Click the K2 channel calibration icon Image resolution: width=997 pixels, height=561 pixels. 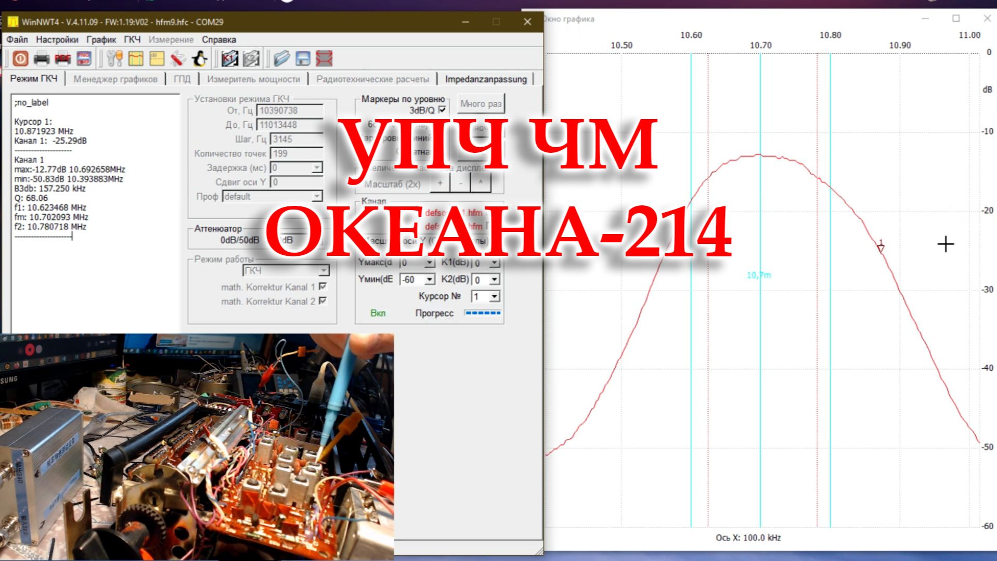click(251, 58)
